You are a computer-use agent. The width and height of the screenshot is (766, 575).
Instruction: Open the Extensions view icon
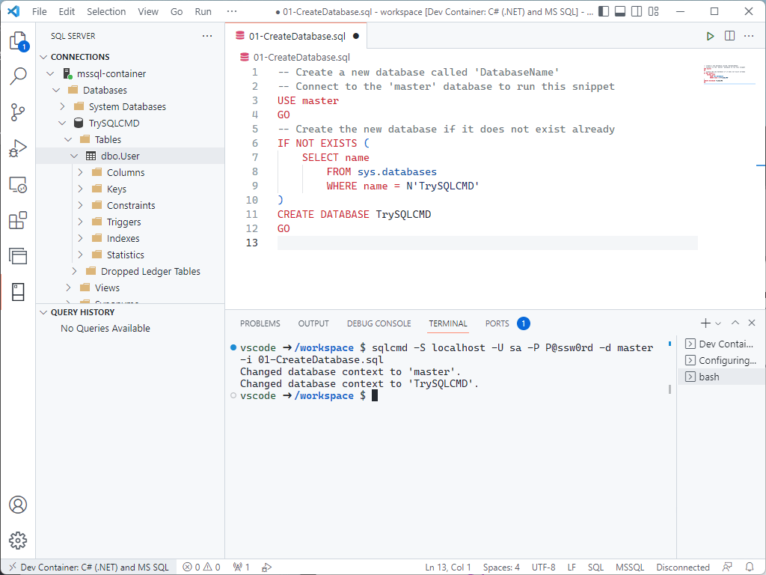pyautogui.click(x=18, y=219)
